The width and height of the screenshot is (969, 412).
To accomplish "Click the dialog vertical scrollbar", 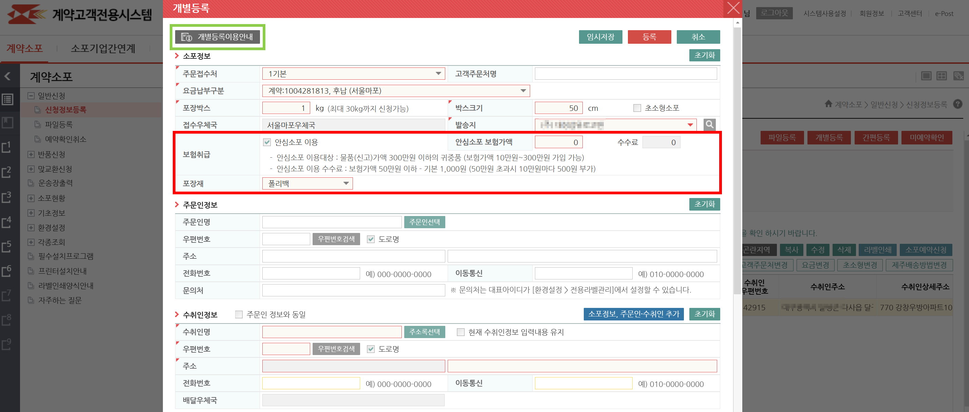I will point(737,158).
